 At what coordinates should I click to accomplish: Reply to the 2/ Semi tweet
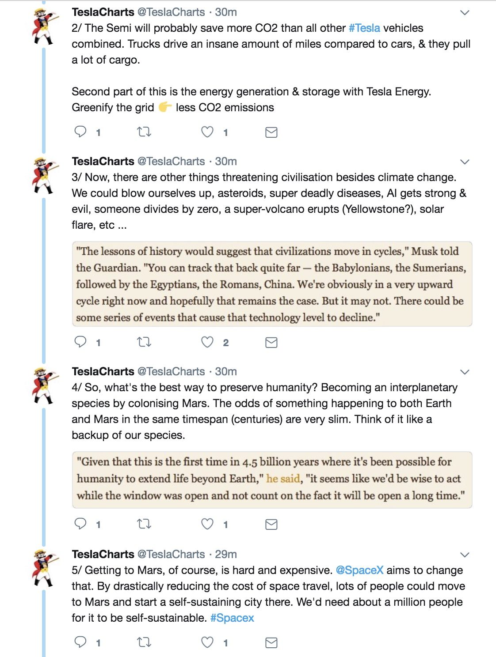[x=80, y=132]
